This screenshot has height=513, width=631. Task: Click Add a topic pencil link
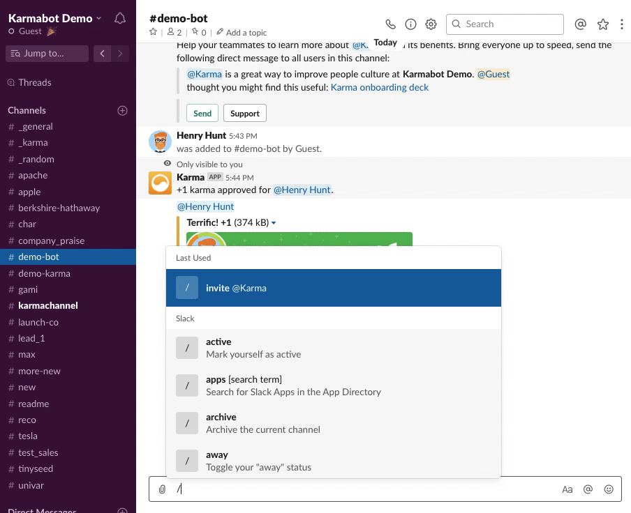(x=242, y=33)
